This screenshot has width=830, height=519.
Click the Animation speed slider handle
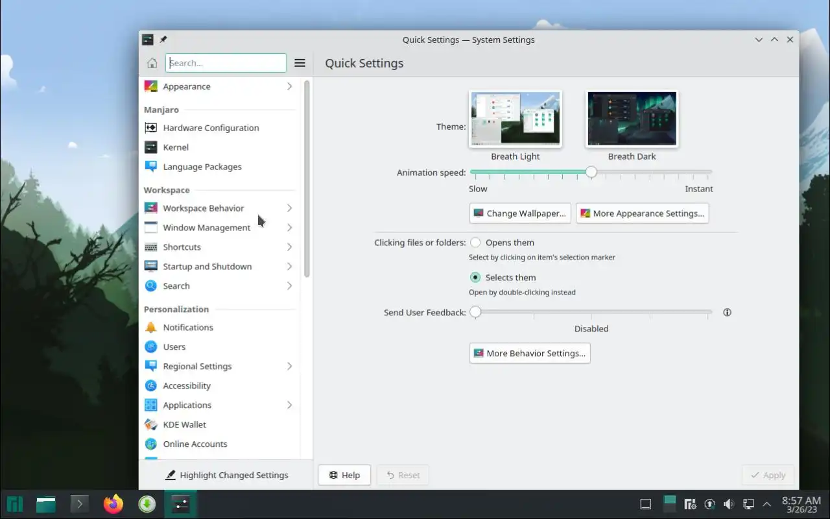591,173
